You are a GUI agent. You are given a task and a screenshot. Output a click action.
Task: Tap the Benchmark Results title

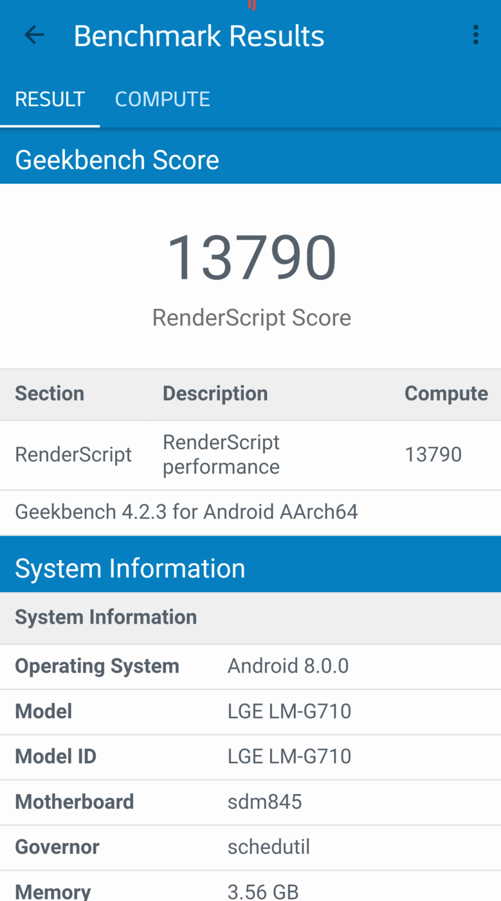(x=199, y=36)
